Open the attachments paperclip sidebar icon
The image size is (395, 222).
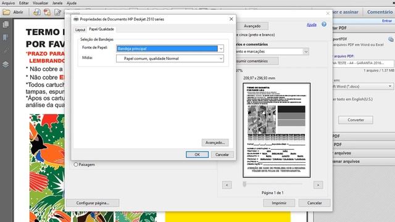[x=6, y=51]
